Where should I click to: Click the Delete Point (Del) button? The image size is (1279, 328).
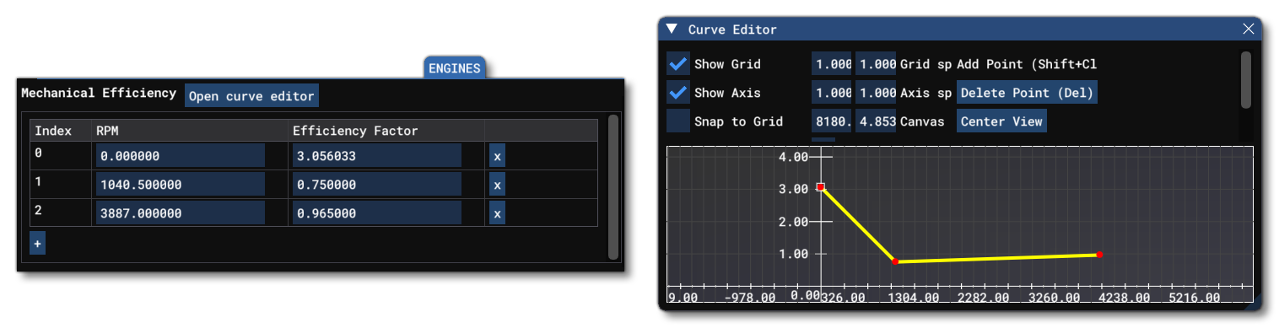coord(1027,93)
